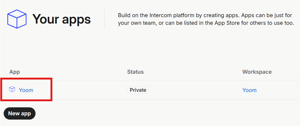Click the Status column header
This screenshot has height=126, width=300.
(135, 72)
